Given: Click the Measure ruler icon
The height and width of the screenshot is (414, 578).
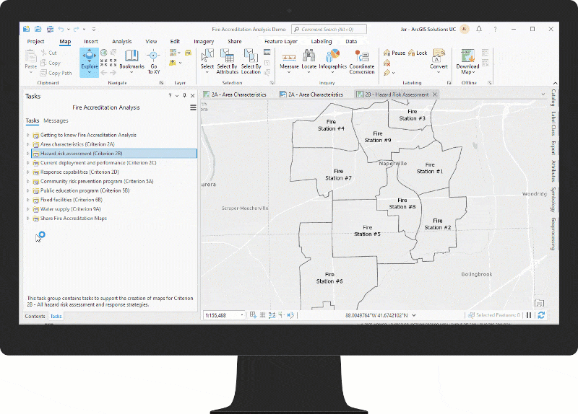Looking at the screenshot, I should coord(289,58).
